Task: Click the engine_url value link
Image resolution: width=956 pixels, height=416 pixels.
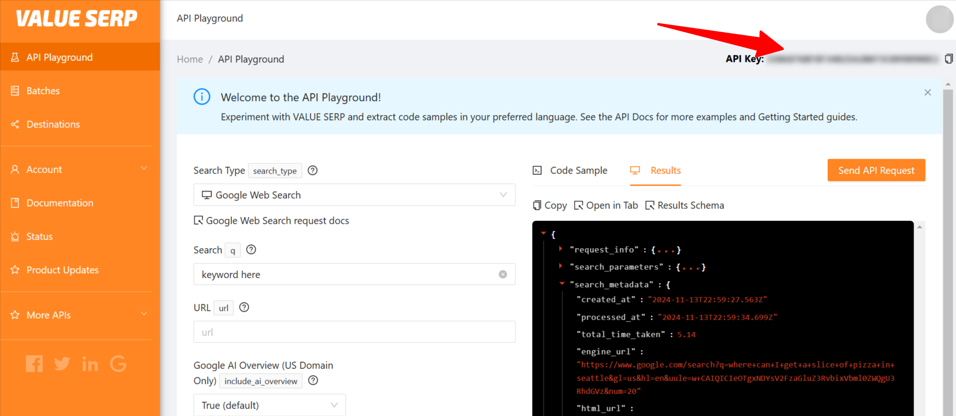Action: pos(735,378)
